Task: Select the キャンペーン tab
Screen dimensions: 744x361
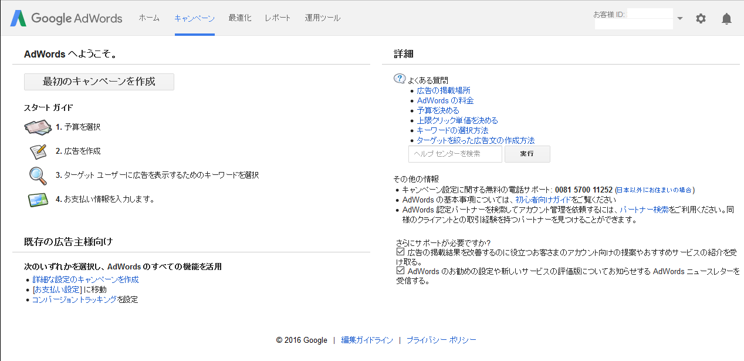Action: [195, 18]
